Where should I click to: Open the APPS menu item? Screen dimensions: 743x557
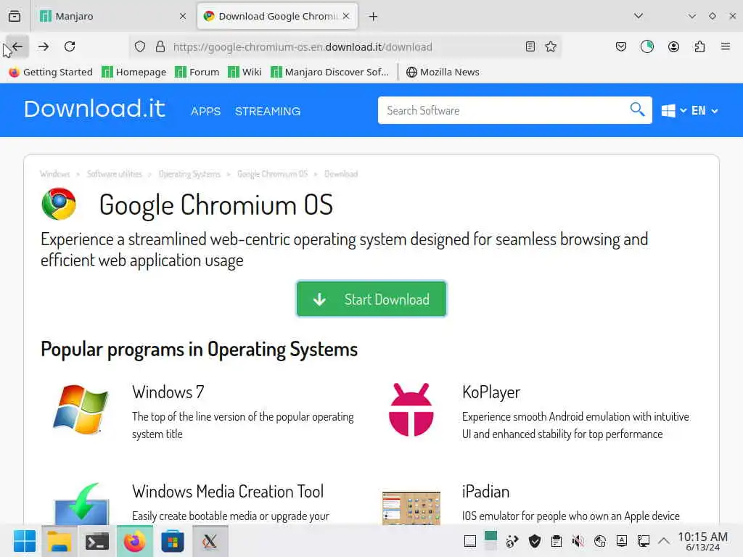pyautogui.click(x=205, y=111)
